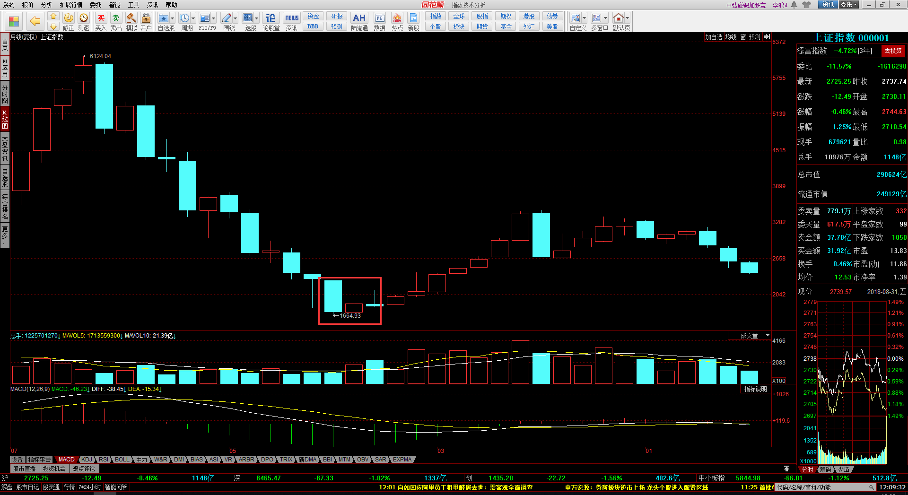Expand the 周期 period dropdown arrow
Image resolution: width=908 pixels, height=495 pixels.
(193, 18)
